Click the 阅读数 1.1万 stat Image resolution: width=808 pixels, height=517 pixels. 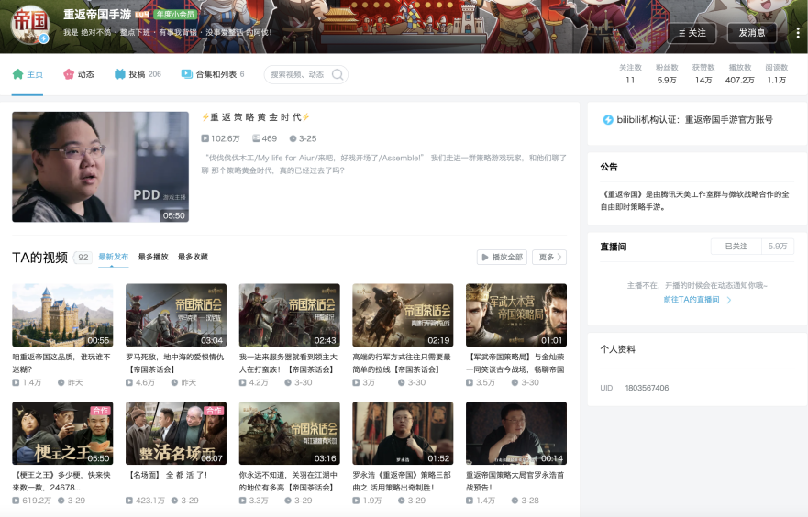tap(777, 74)
